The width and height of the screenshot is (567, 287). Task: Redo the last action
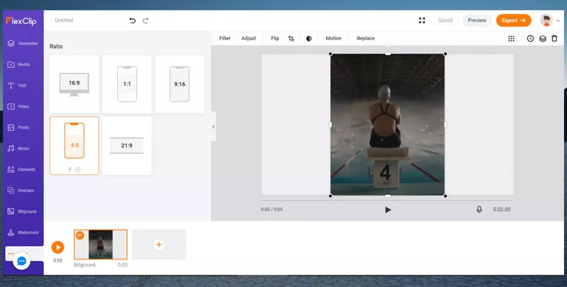(145, 20)
